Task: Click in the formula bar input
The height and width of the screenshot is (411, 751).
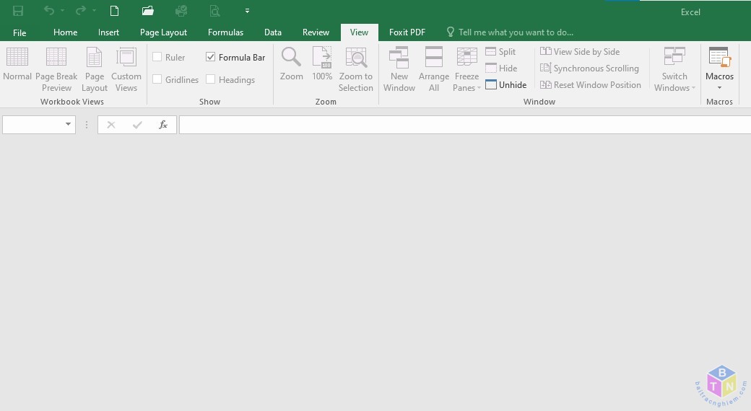Action: click(x=465, y=125)
